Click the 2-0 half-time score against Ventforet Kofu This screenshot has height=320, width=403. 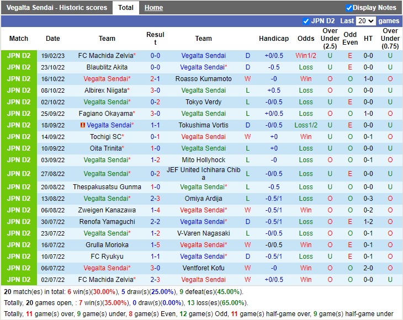point(368,268)
